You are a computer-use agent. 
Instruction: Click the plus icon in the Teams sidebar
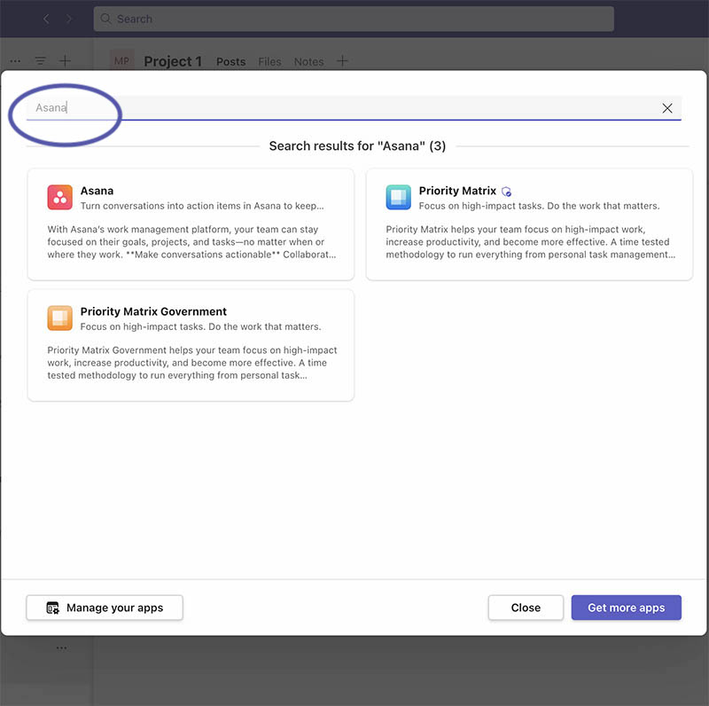coord(65,60)
